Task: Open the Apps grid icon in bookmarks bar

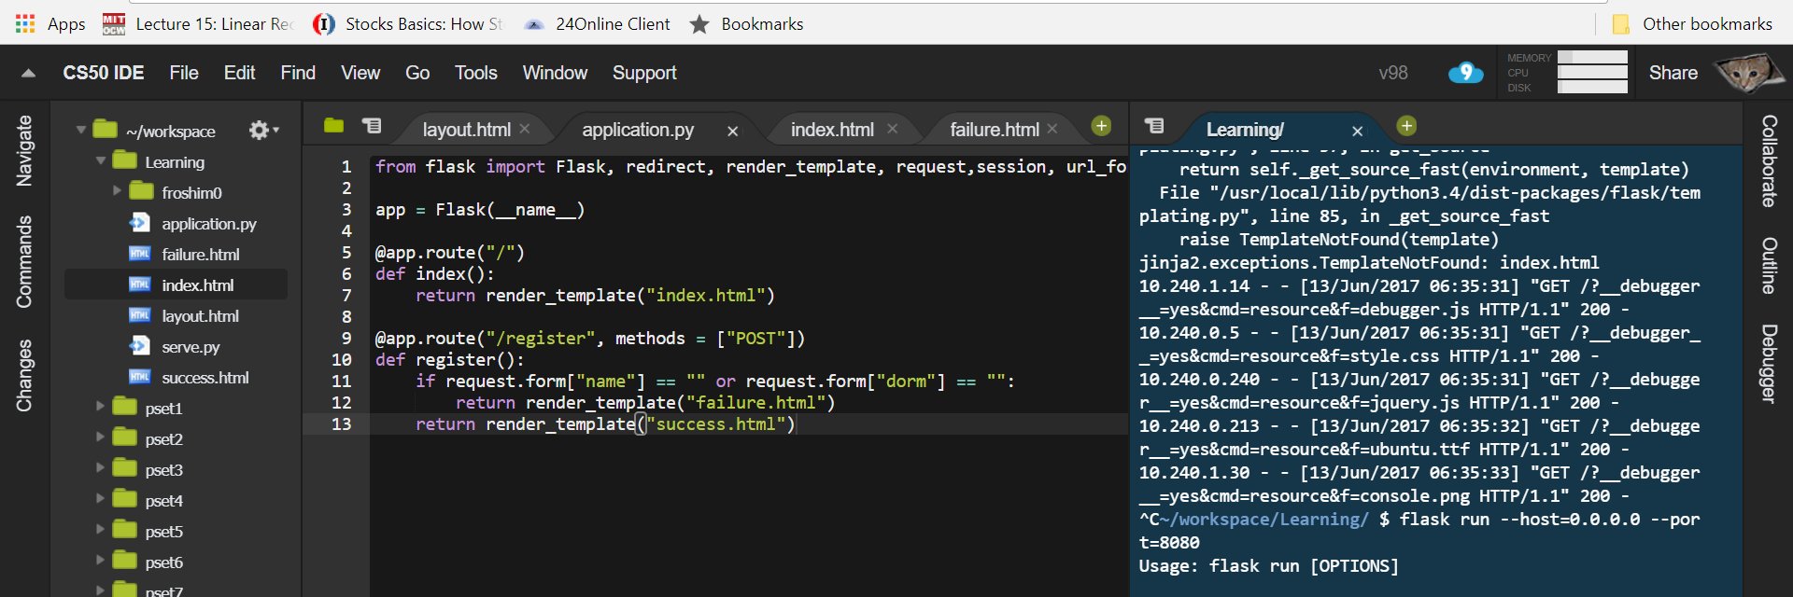Action: tap(25, 24)
